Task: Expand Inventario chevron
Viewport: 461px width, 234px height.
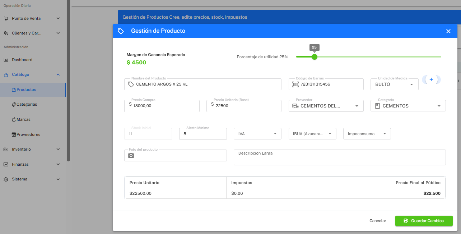Action: tap(58, 149)
